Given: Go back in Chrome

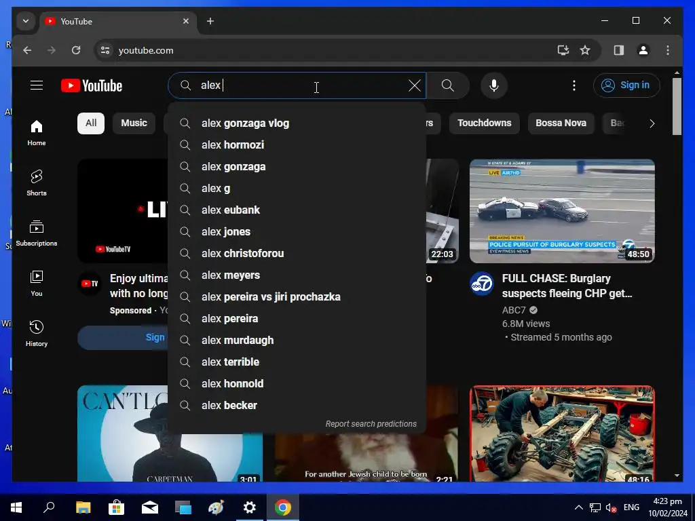Looking at the screenshot, I should (27, 50).
